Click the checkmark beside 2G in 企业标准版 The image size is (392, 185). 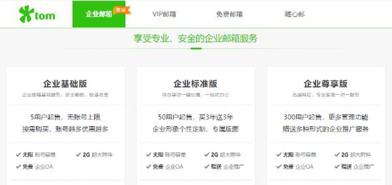(207, 155)
